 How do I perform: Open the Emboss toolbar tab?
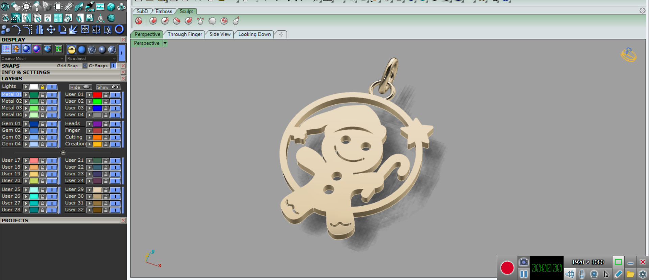(x=164, y=11)
